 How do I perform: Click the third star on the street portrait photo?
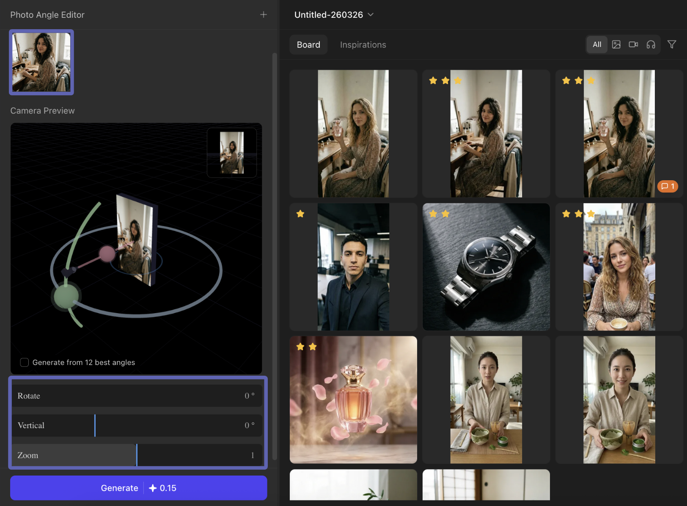coord(590,214)
